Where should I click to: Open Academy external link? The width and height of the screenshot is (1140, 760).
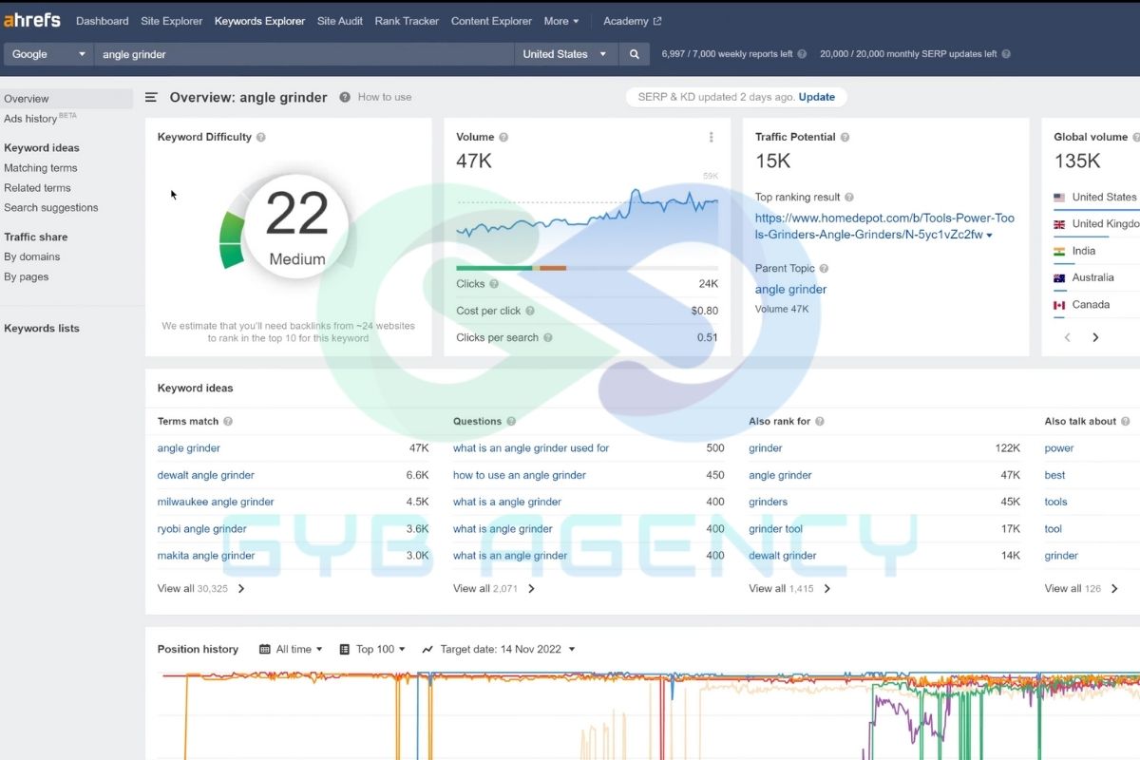[633, 21]
